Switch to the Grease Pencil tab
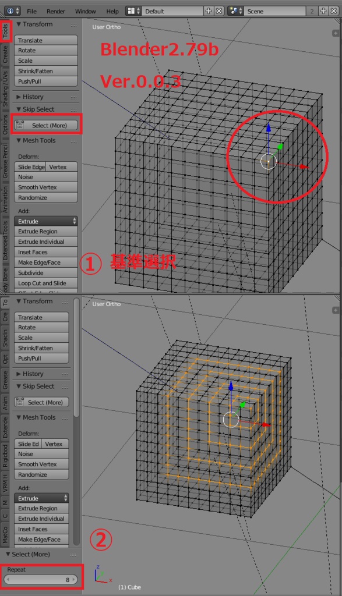Viewport: 342px width, 596px height. tap(5, 161)
